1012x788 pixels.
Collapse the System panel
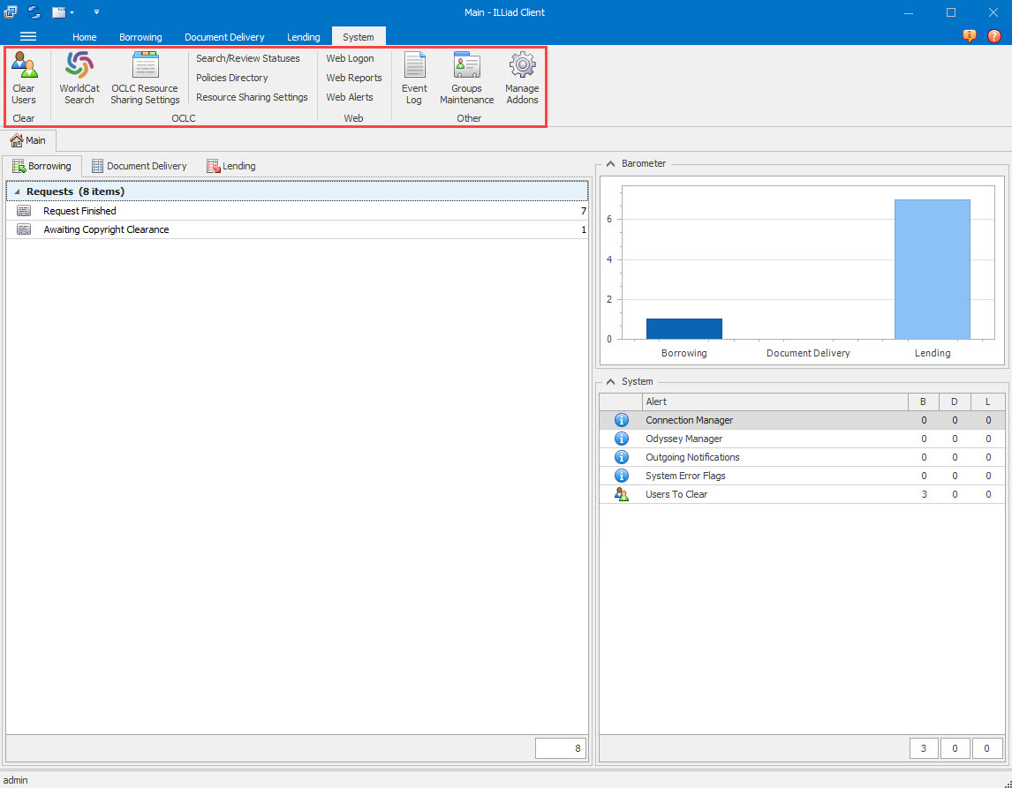click(610, 381)
